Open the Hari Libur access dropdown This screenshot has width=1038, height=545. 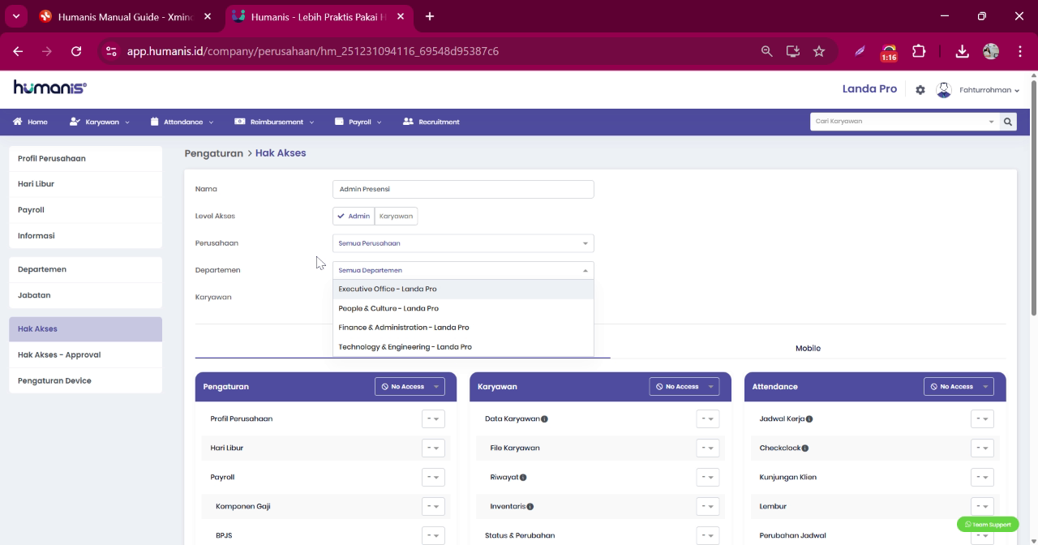433,448
